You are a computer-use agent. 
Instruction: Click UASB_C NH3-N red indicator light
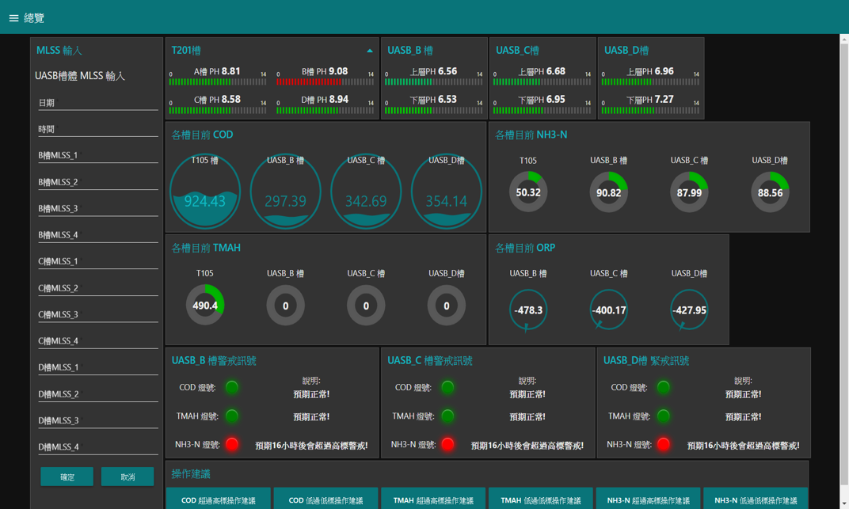(447, 445)
